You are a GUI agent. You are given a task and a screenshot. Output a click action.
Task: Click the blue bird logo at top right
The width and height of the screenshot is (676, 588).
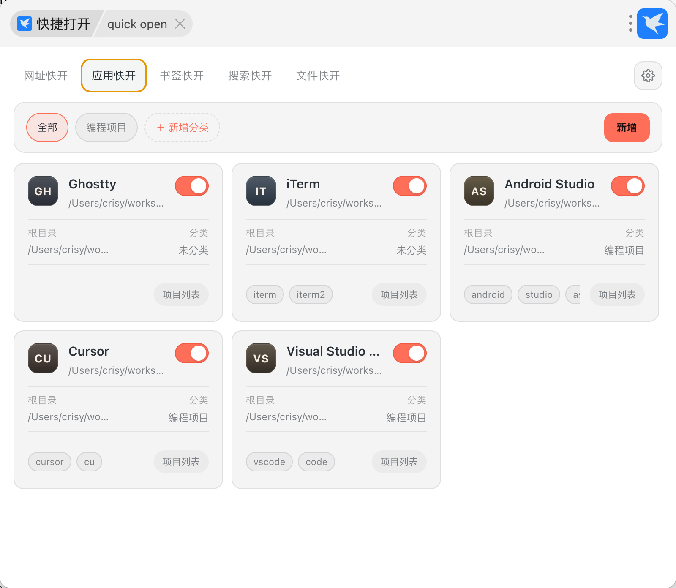[652, 24]
